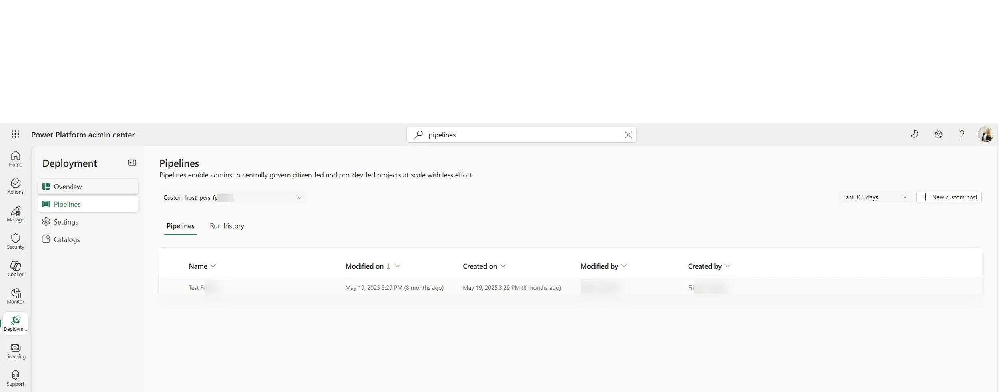Open Copilot section in left rail
Image resolution: width=999 pixels, height=392 pixels.
coord(16,269)
